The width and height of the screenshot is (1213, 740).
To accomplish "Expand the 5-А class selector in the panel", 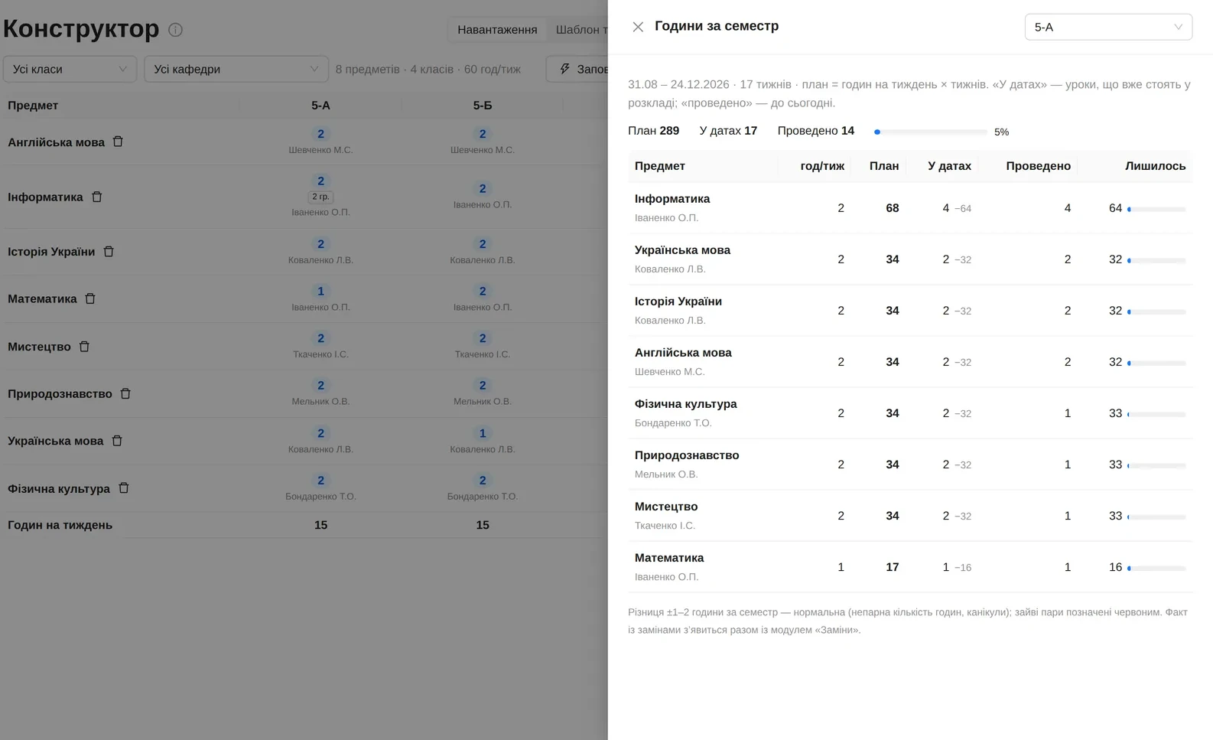I will click(1108, 27).
